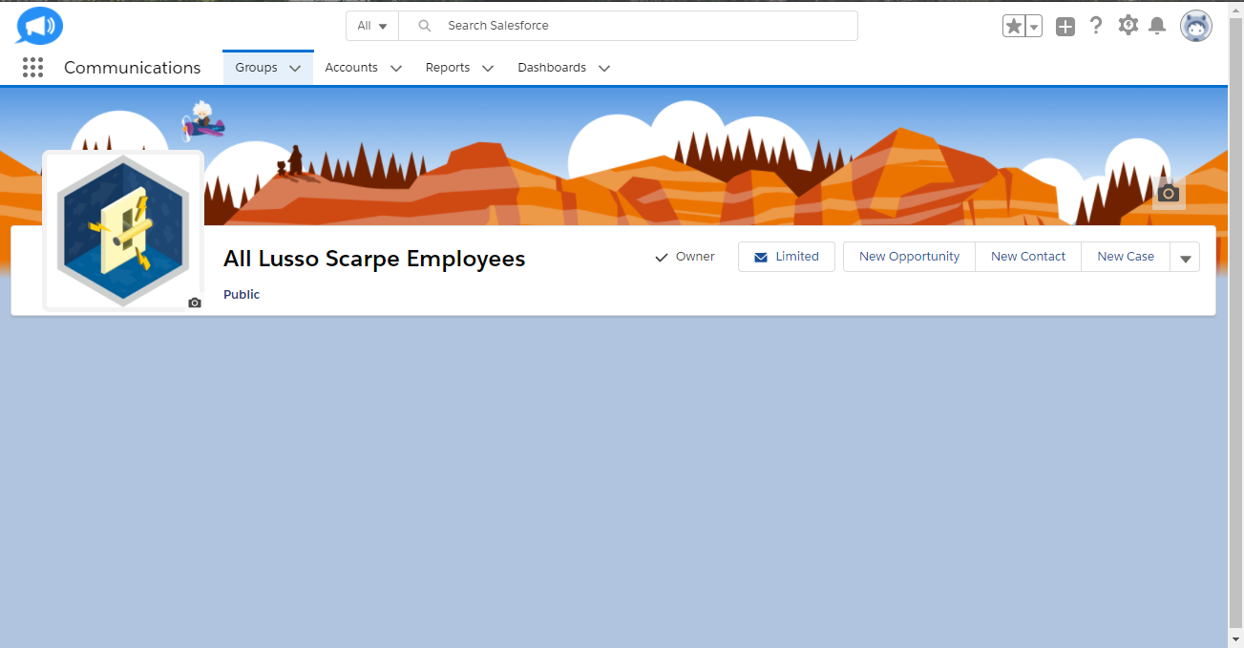Click the New Contact button
The width and height of the screenshot is (1244, 648).
[1028, 257]
